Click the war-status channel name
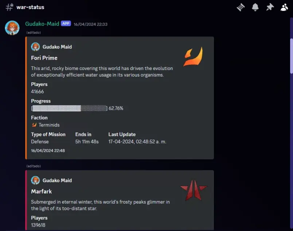The width and height of the screenshot is (293, 231). click(x=30, y=7)
